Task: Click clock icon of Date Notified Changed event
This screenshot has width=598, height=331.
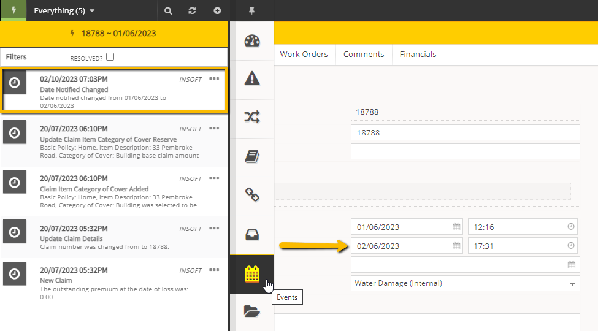Action: (x=15, y=82)
